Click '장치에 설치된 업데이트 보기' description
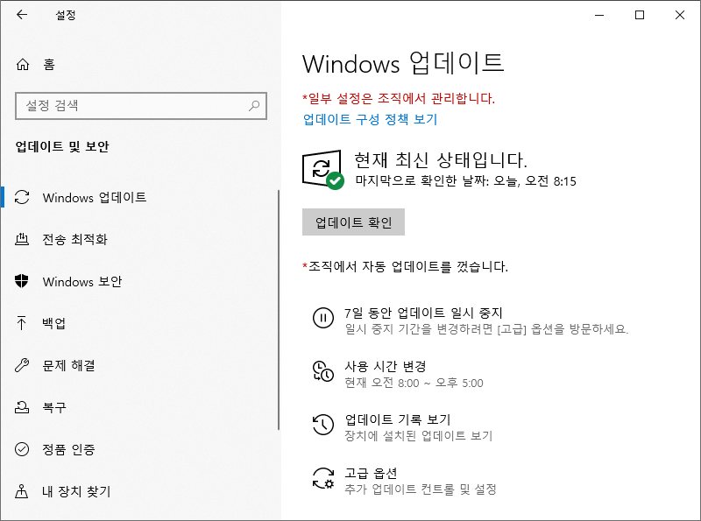This screenshot has width=701, height=521. 419,436
